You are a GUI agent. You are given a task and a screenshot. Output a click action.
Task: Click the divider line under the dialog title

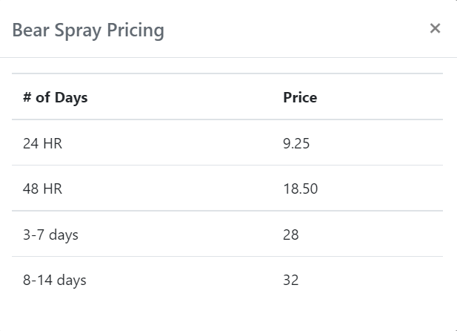click(x=228, y=58)
